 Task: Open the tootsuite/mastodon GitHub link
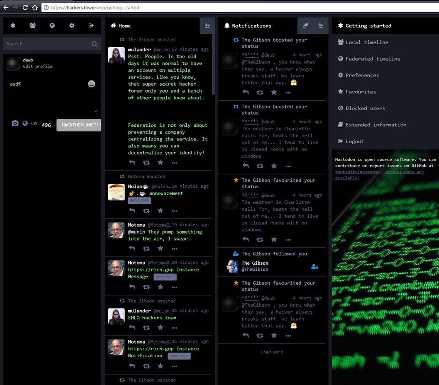tap(357, 172)
